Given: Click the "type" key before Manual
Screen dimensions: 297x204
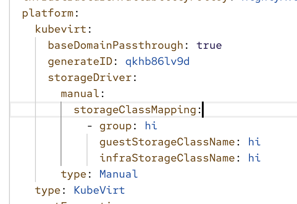Looking at the screenshot, I should pyautogui.click(x=74, y=174).
